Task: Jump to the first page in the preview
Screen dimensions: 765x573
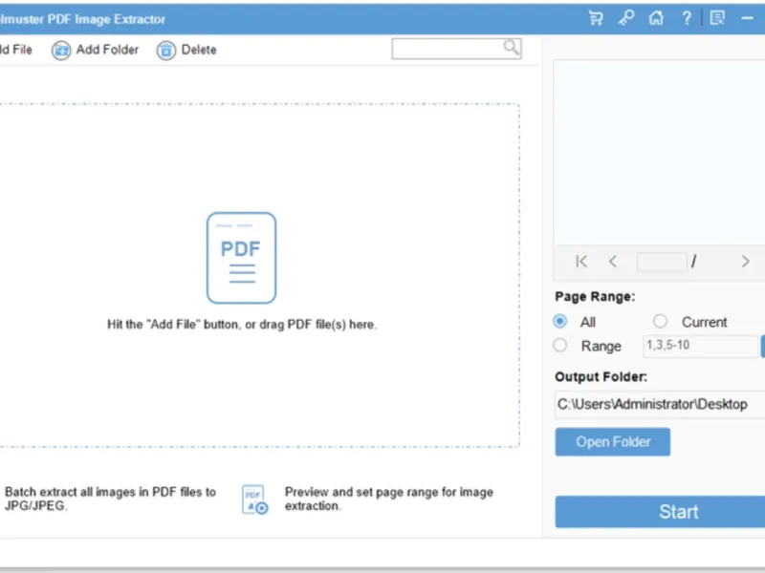Action: point(581,262)
